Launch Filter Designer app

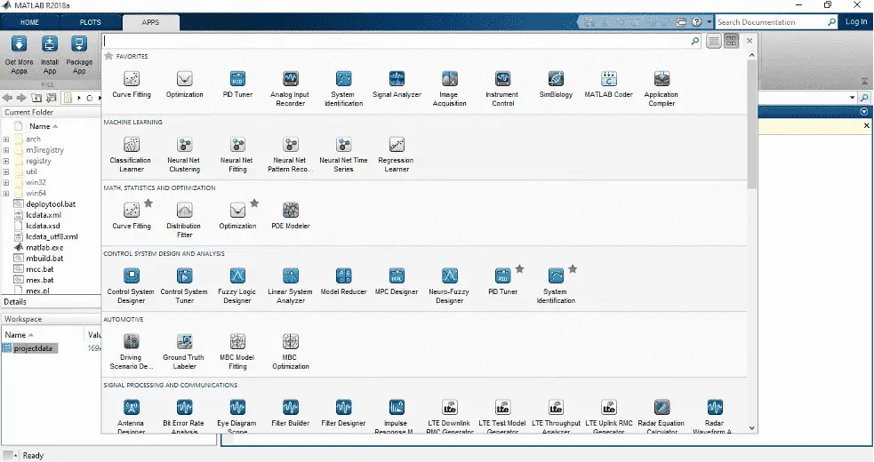[x=343, y=413]
